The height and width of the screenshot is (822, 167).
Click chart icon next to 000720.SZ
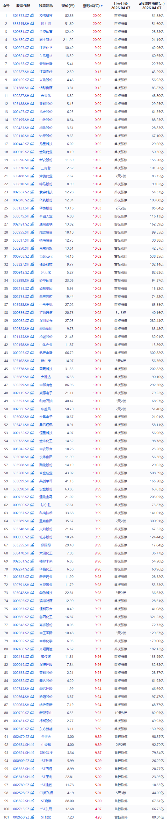click(32, 713)
